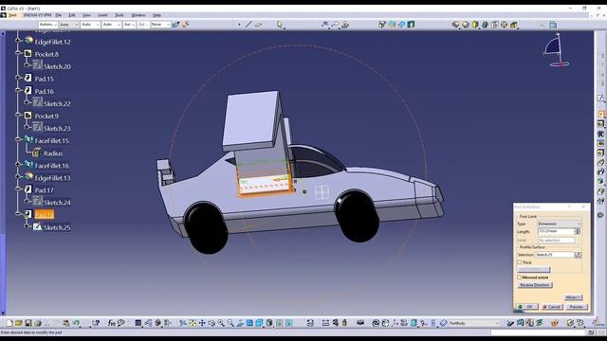The width and height of the screenshot is (607, 341).
Task: Open the Type dropdown showing Dimension
Action: (x=559, y=224)
